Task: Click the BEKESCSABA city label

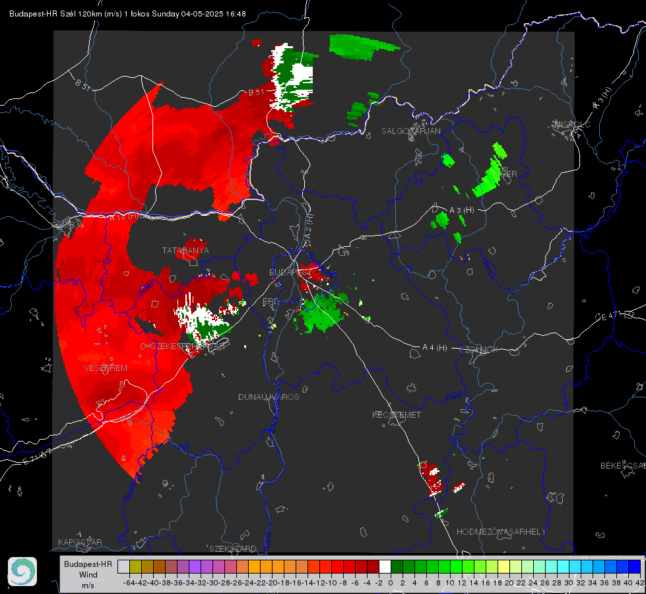Action: 623,466
